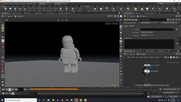This screenshot has width=181, height=102.
Task: Open the Group field dropdown arrow
Action: click(174, 29)
